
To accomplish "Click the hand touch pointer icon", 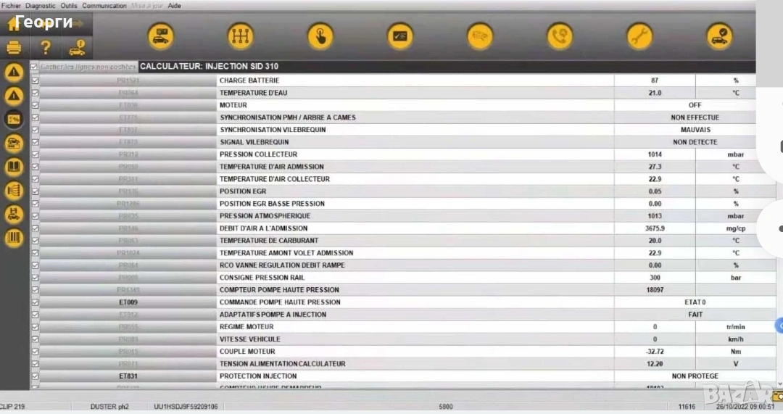I will (320, 36).
